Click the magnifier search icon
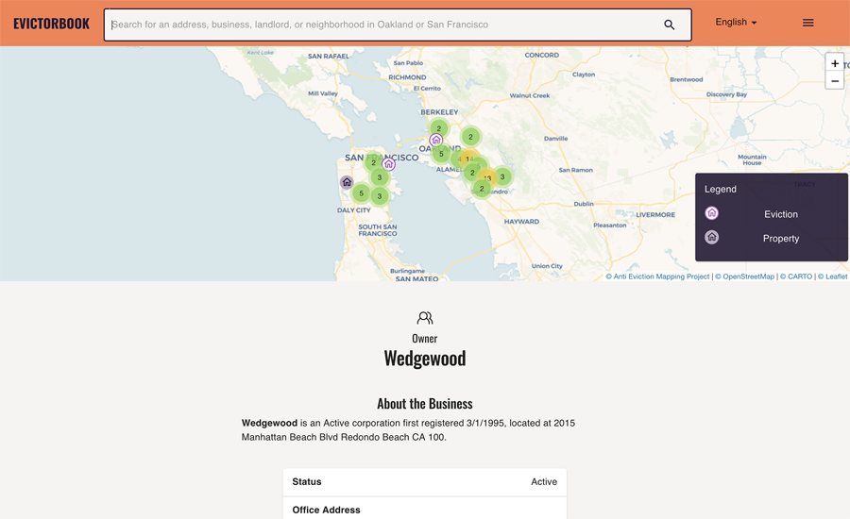850x519 pixels. [669, 25]
